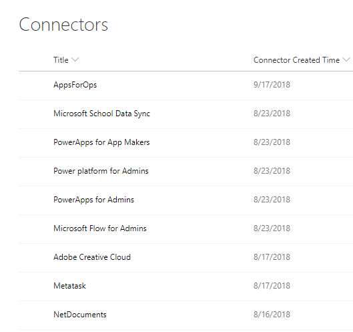Click the Connector Created Time header label
The width and height of the screenshot is (353, 332).
(296, 60)
